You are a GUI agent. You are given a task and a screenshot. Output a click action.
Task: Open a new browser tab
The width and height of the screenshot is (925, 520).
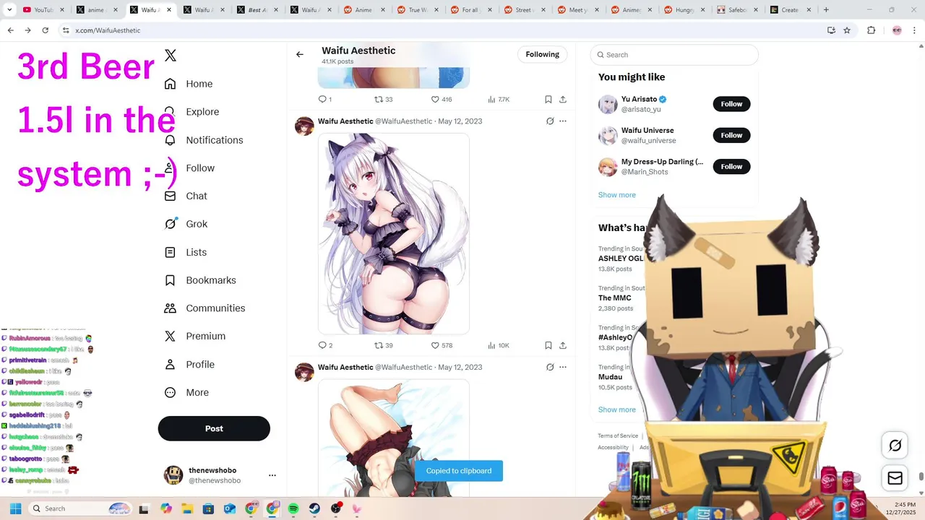click(x=826, y=10)
